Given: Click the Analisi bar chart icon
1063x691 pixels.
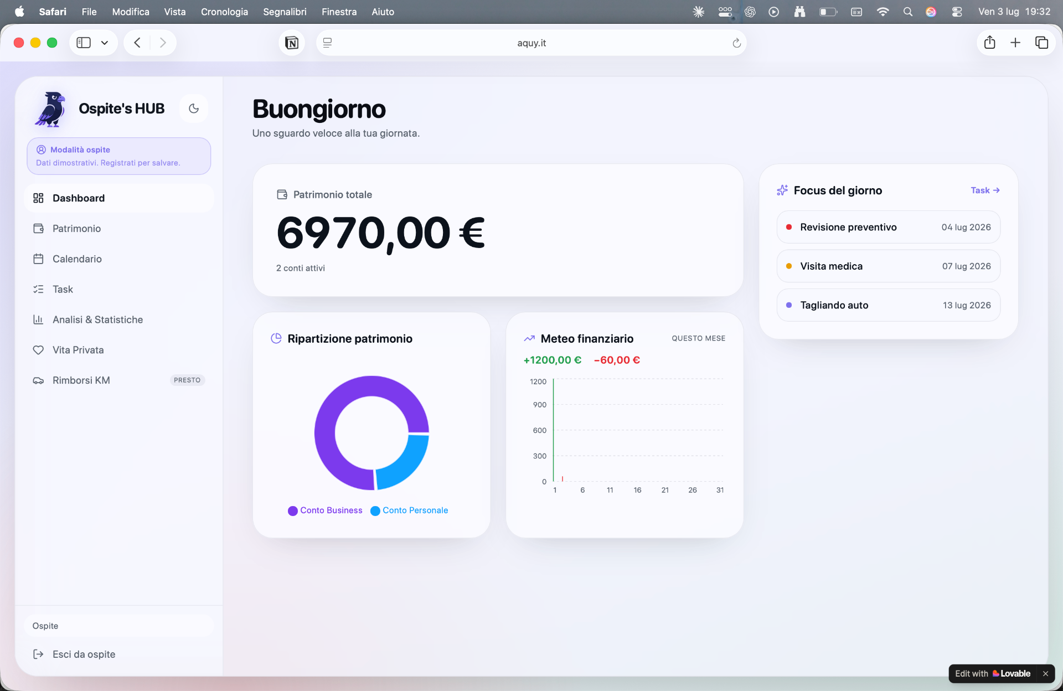Looking at the screenshot, I should [x=38, y=320].
